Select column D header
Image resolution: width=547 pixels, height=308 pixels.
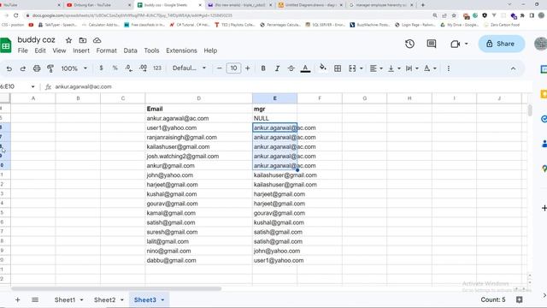click(199, 98)
